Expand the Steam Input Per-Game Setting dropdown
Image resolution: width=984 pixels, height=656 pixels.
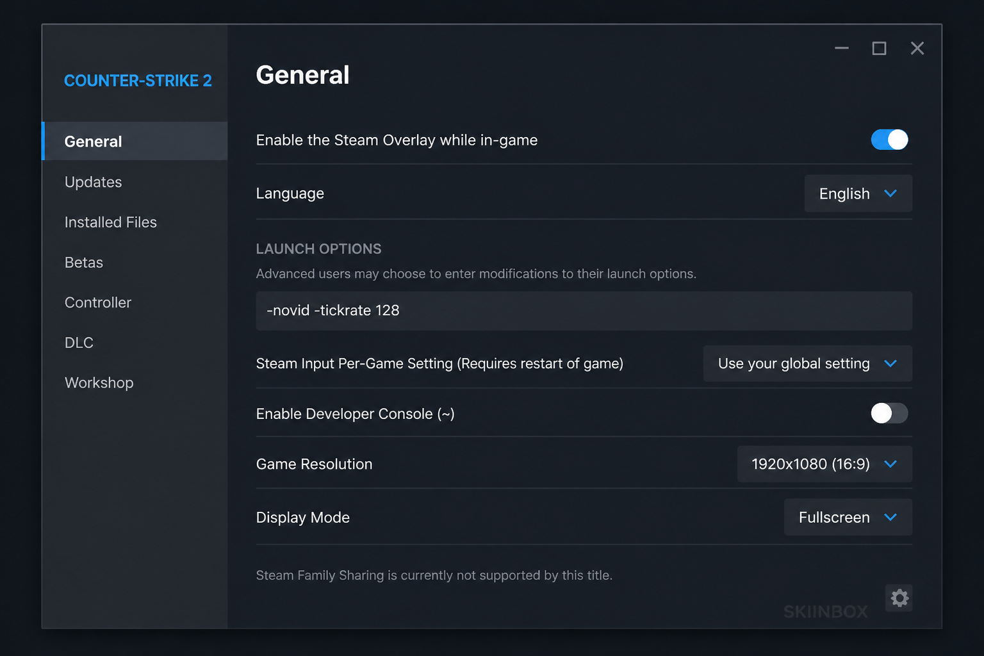click(x=807, y=363)
